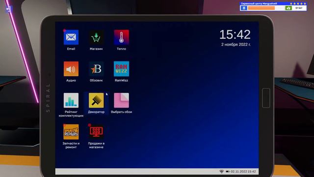This screenshot has height=177, width=314.
Task: Click the green money icon
Action: click(x=288, y=8)
